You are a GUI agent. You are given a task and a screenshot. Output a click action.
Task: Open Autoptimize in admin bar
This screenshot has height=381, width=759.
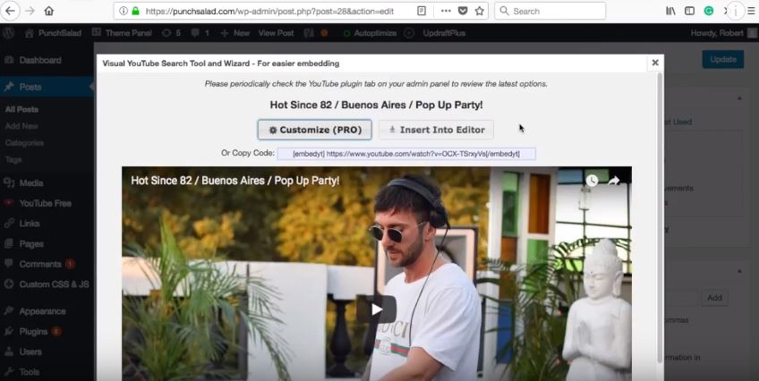click(370, 33)
